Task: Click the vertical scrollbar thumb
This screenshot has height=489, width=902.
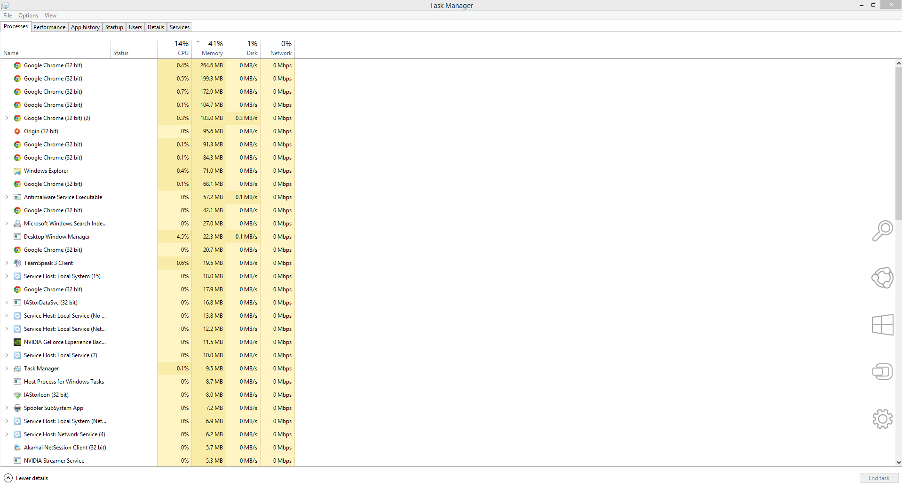Action: coord(899,143)
